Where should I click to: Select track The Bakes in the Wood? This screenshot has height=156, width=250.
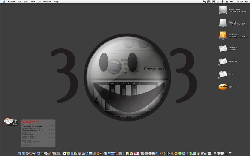point(32,126)
